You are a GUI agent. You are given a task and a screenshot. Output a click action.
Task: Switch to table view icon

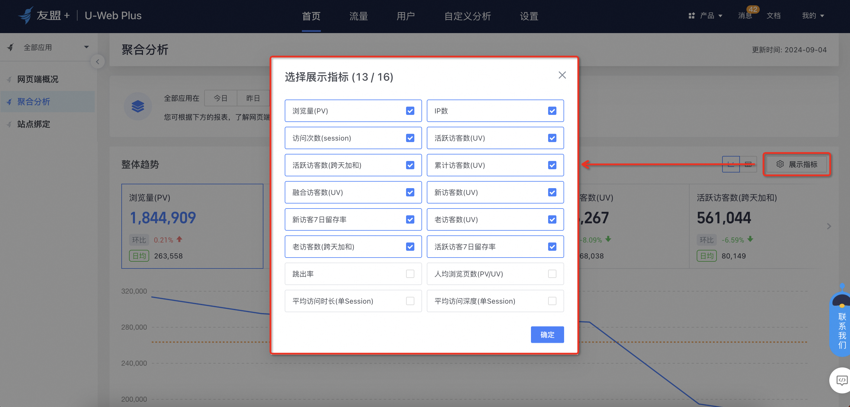[x=748, y=164]
